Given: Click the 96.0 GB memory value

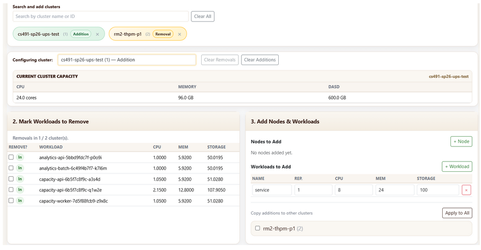Looking at the screenshot, I should coord(186,98).
